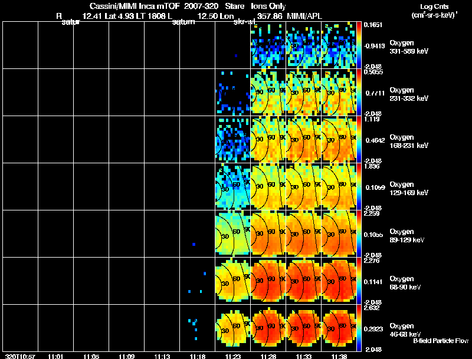The height and width of the screenshot is (359, 472).
Task: Click the 'Cassini/MIMI Inca mTOF' title text
Action: point(135,6)
